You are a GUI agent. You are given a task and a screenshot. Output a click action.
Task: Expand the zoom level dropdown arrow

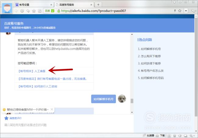tap(194, 136)
